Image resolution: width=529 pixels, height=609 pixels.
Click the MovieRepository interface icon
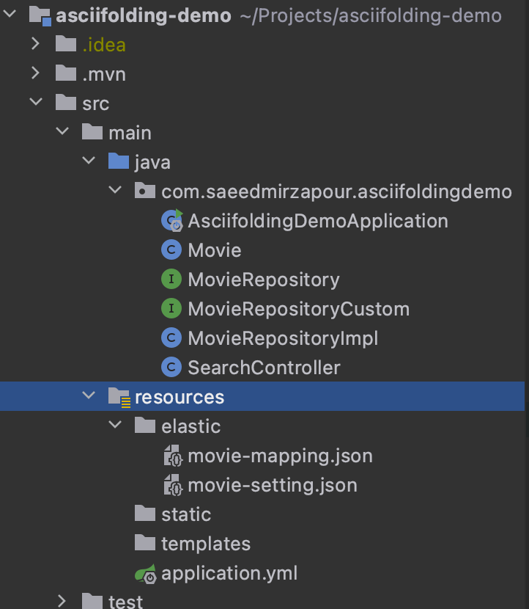171,279
